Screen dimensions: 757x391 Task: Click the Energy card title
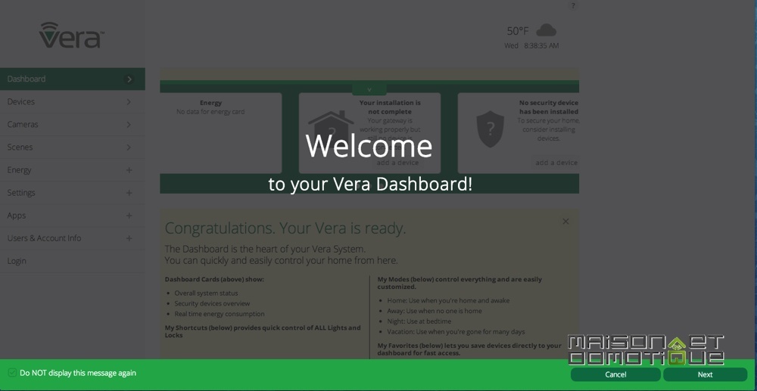pyautogui.click(x=210, y=103)
